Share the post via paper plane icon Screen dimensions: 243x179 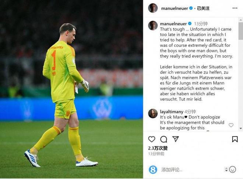click(x=176, y=139)
